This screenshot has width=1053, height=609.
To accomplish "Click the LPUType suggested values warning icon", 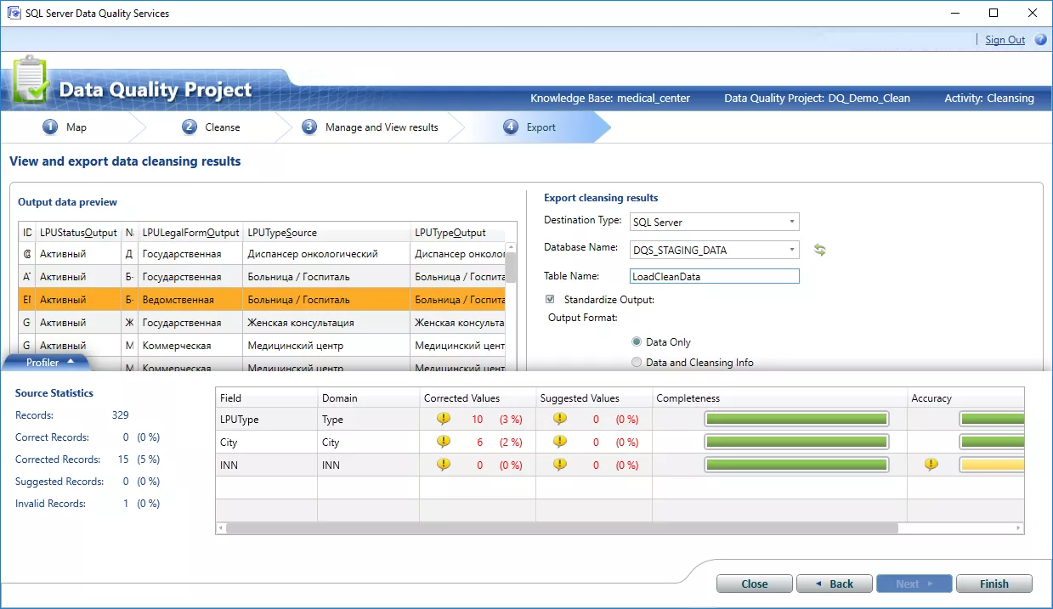I will click(559, 419).
